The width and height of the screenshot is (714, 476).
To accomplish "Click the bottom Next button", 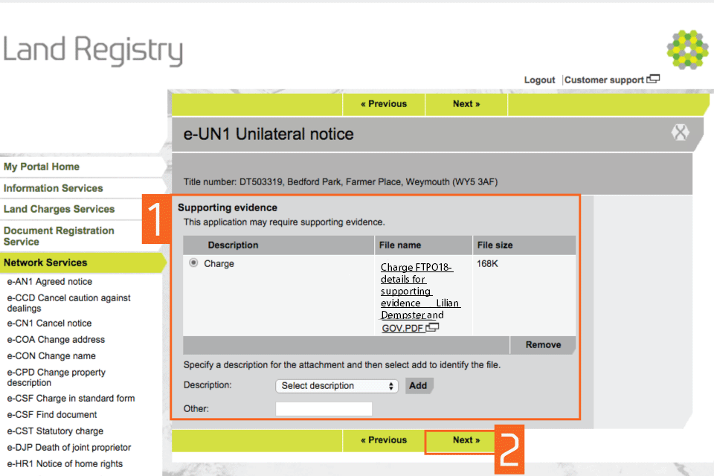I will click(466, 440).
